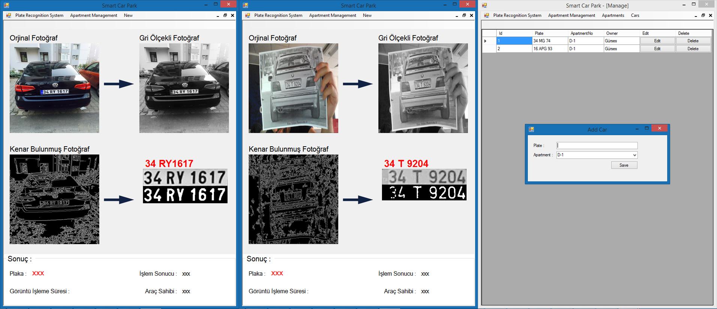Click Add Car dialog title bar icon

531,129
